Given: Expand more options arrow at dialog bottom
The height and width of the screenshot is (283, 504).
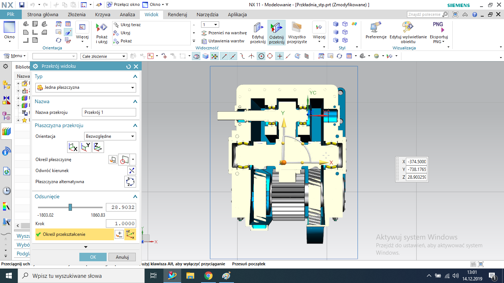Looking at the screenshot, I should (x=86, y=247).
